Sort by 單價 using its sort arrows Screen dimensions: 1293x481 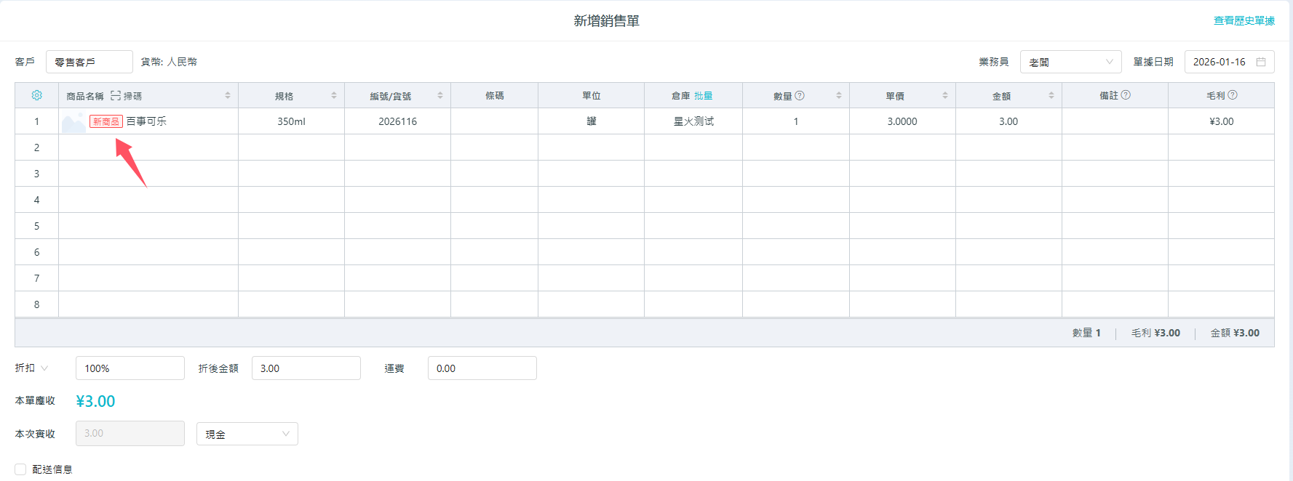(945, 95)
